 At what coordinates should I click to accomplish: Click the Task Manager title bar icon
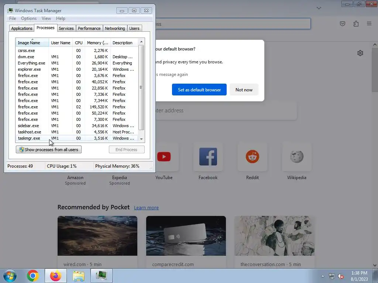[x=10, y=10]
